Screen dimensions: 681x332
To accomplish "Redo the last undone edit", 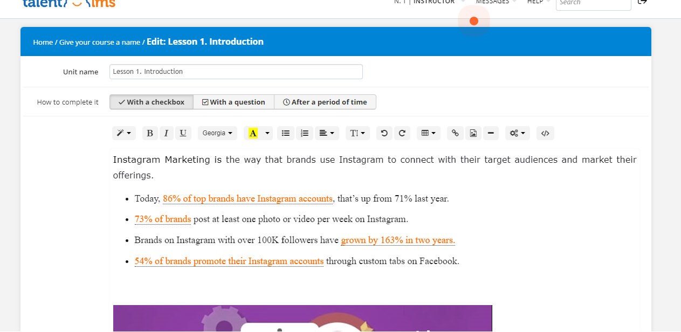I will click(402, 133).
